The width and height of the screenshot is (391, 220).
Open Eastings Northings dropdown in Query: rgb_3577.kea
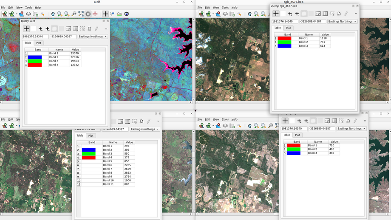[x=342, y=21]
